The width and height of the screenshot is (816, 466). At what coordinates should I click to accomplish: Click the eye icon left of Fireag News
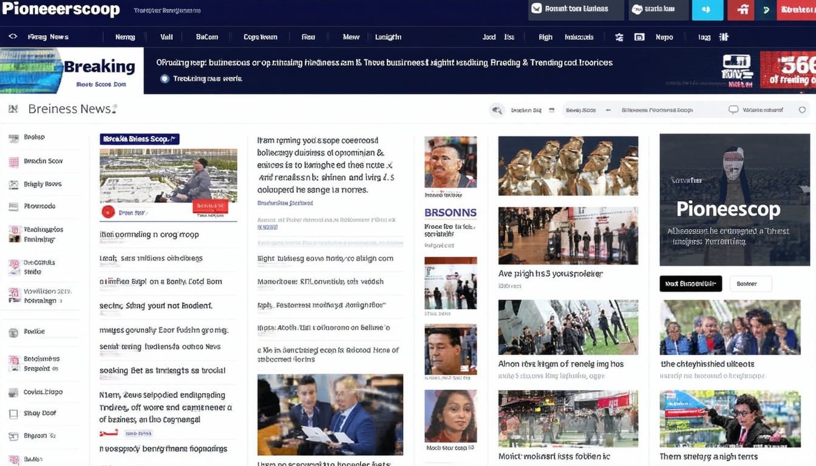coord(13,37)
